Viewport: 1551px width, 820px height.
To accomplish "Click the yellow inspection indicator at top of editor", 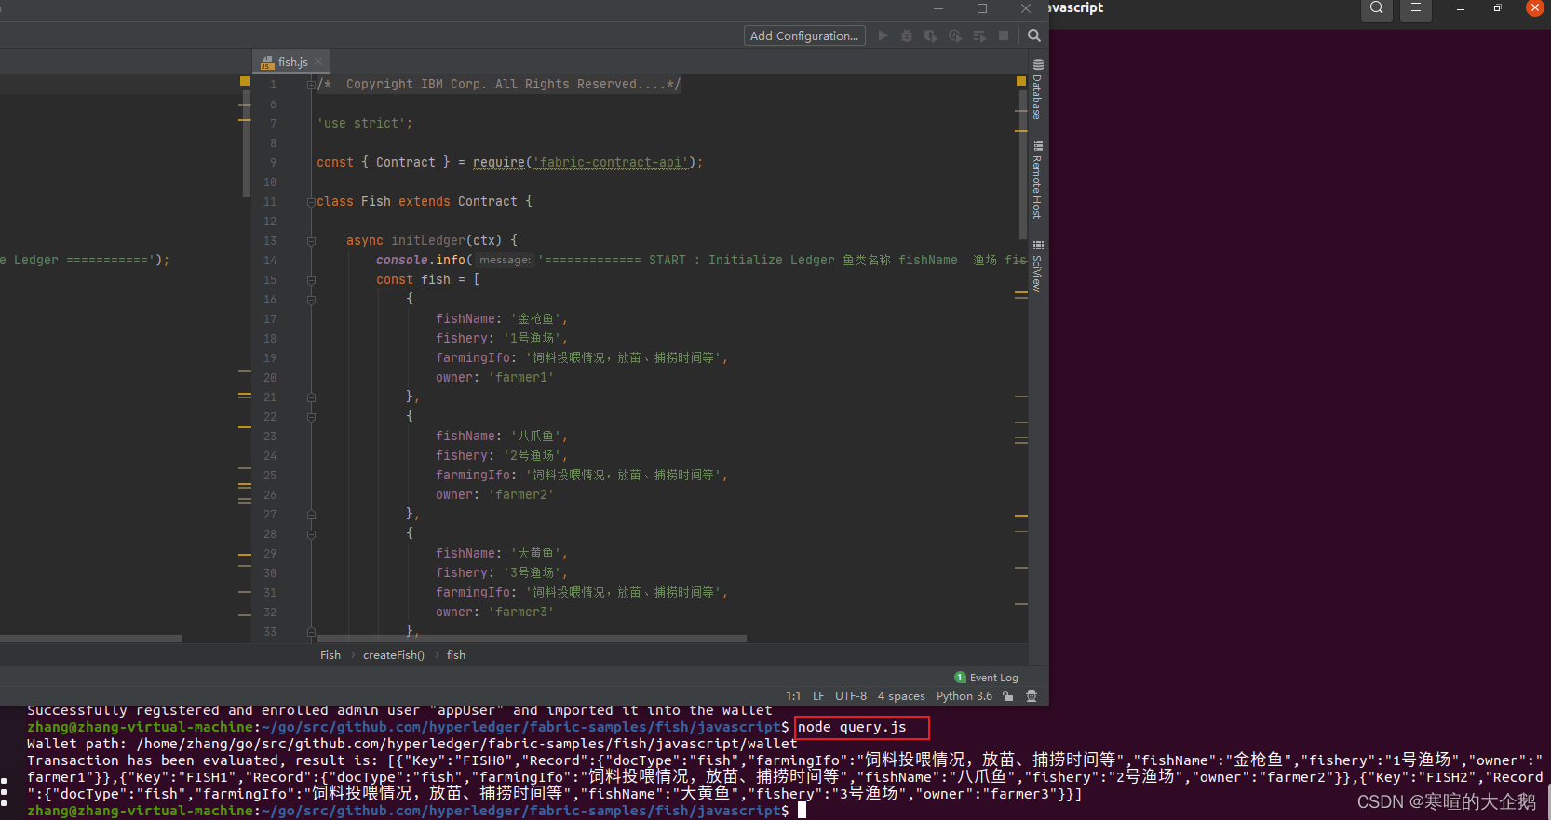I will 1021,82.
